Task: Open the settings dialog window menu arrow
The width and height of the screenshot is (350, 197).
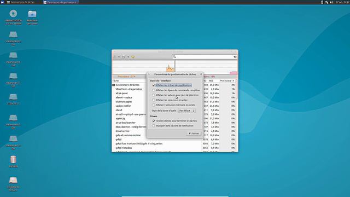Action: click(x=149, y=74)
